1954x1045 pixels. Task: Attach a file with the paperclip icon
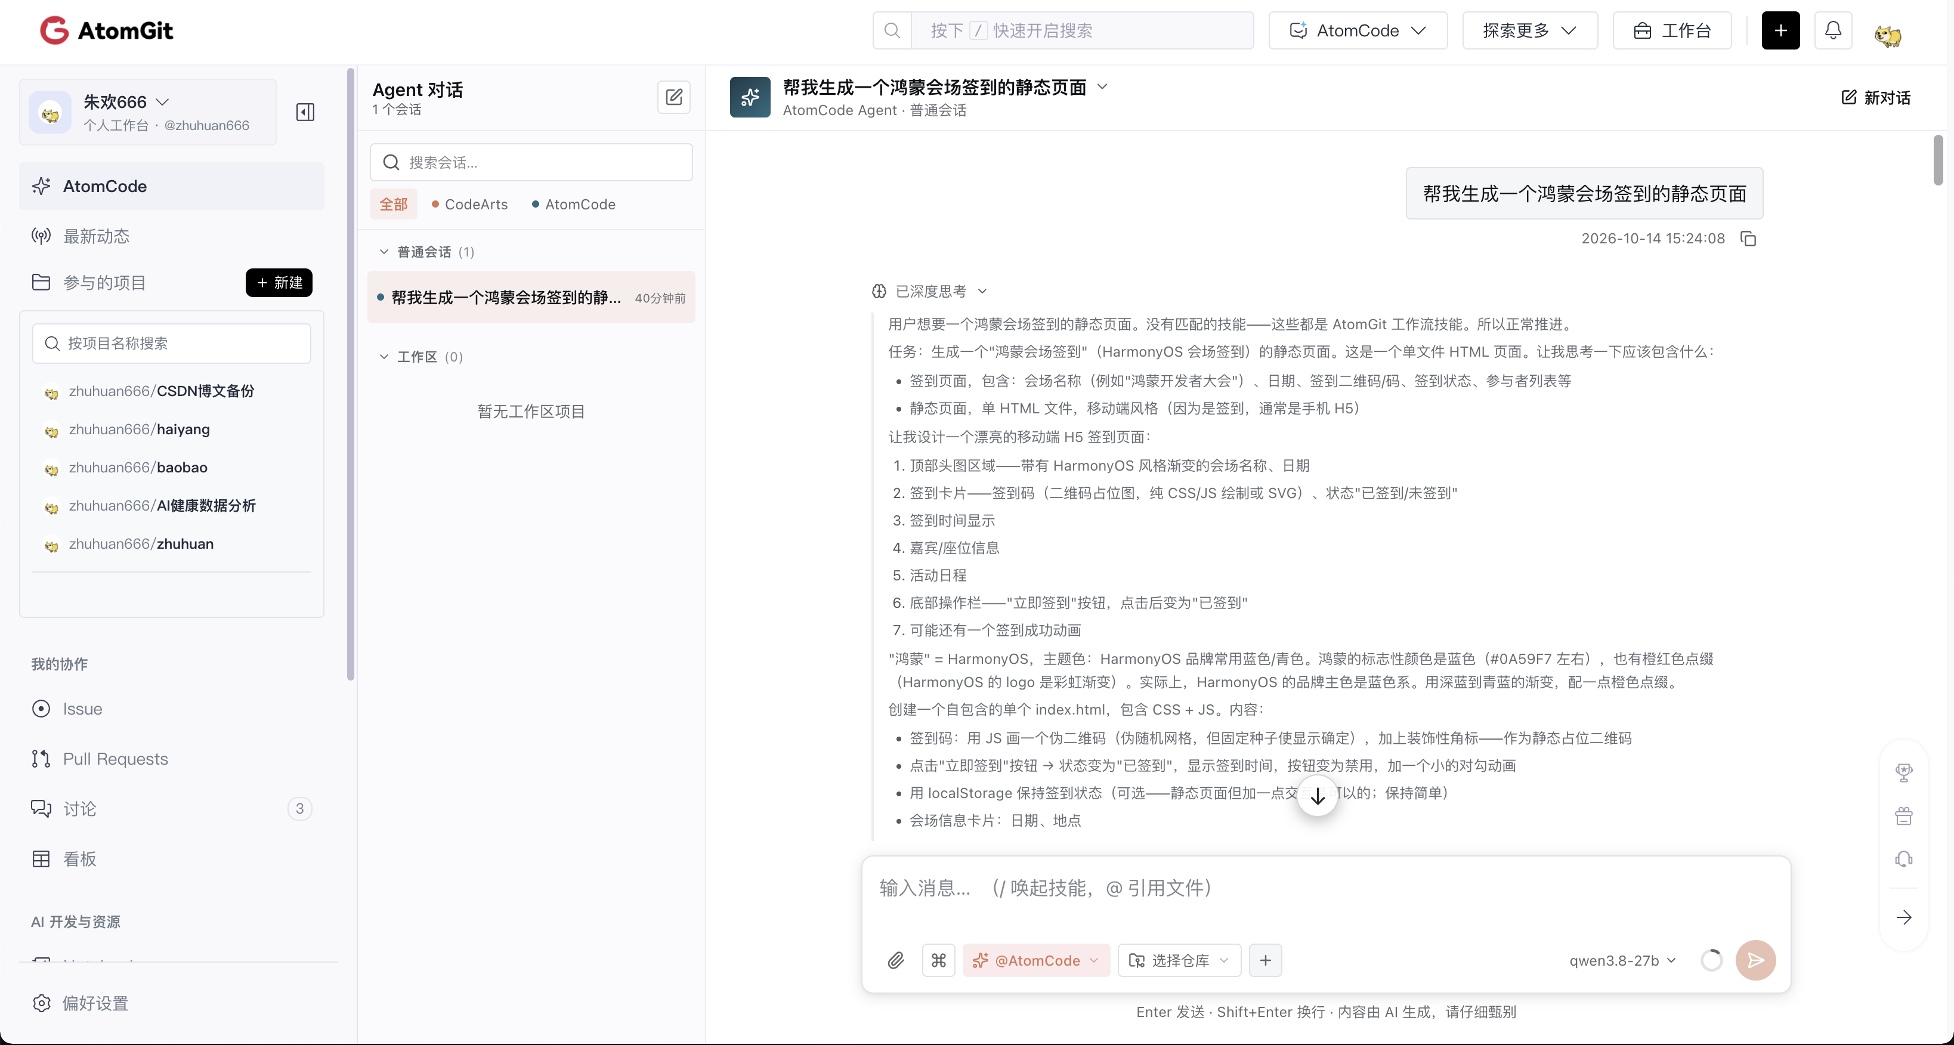[896, 960]
